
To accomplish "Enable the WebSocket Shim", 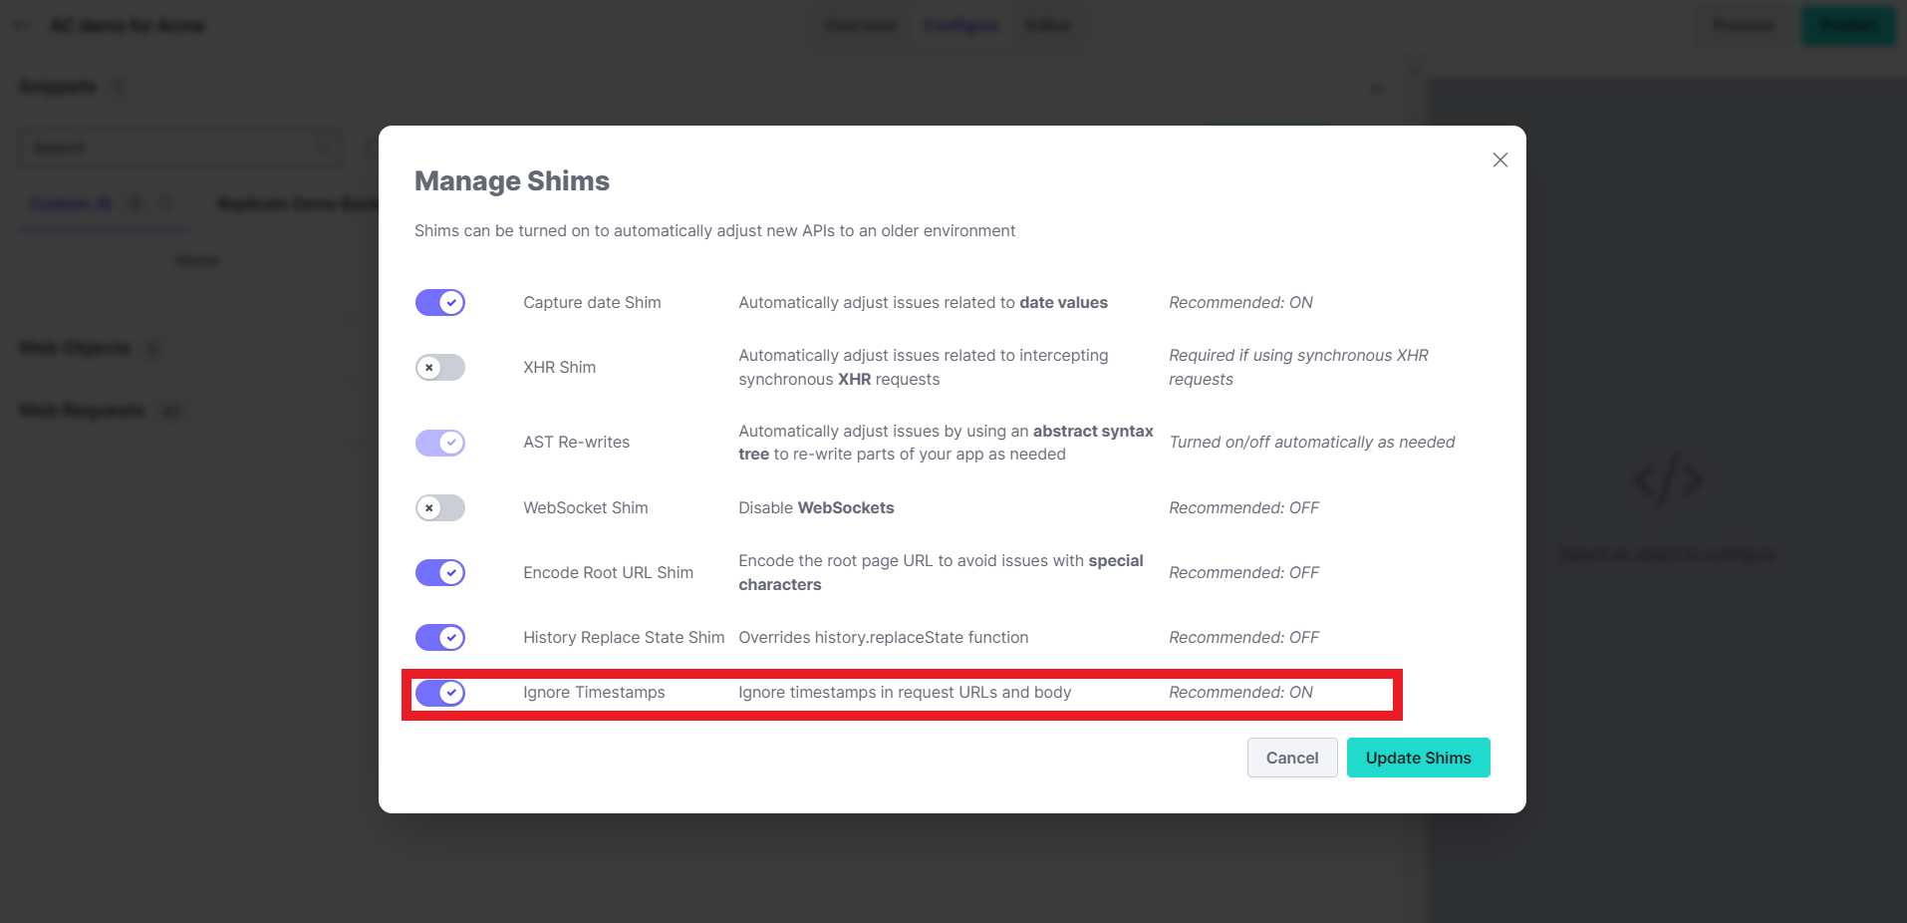I will 438,507.
